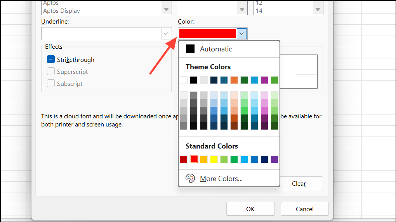Select the white theme color swatch

pyautogui.click(x=184, y=80)
